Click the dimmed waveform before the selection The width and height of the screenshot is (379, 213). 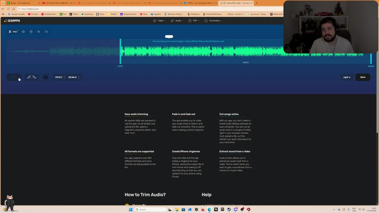click(63, 51)
